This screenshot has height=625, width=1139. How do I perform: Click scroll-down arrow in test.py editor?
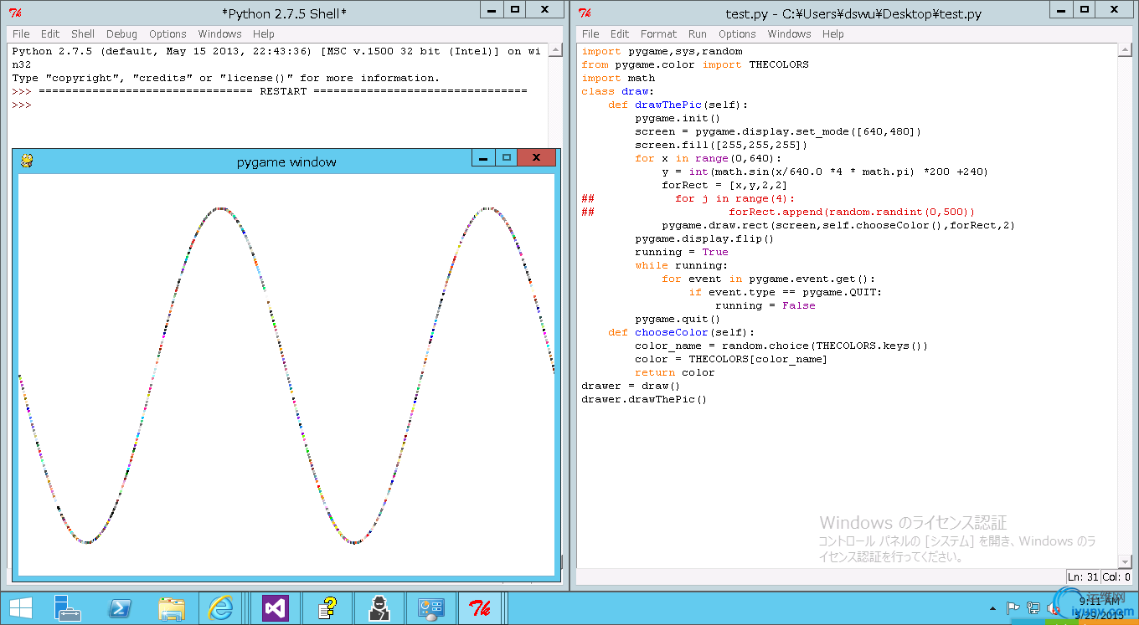point(1126,561)
